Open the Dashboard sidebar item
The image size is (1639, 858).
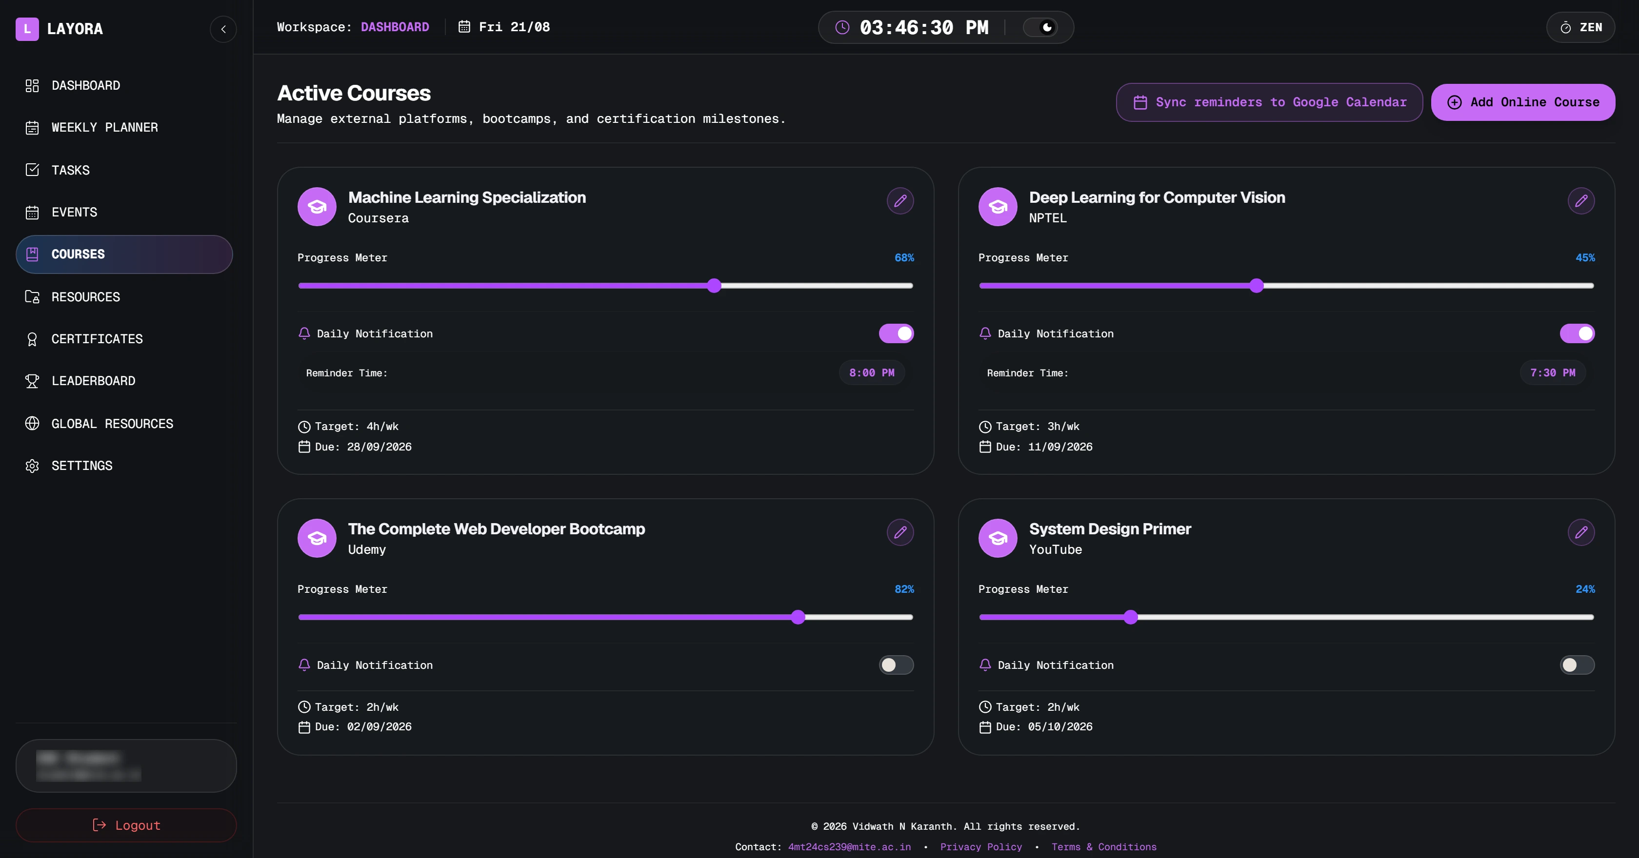[x=124, y=85]
